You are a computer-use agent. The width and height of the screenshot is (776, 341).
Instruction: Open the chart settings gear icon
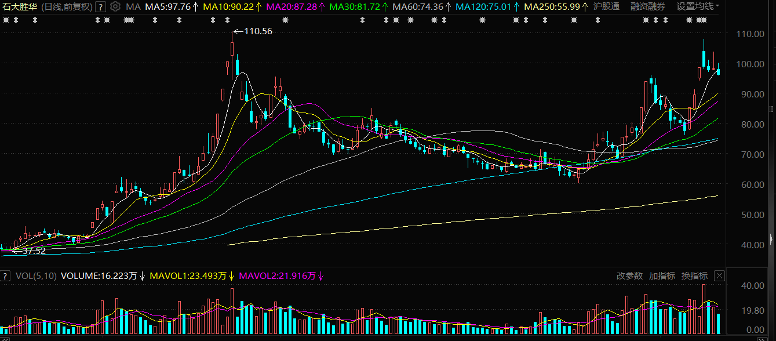click(115, 7)
